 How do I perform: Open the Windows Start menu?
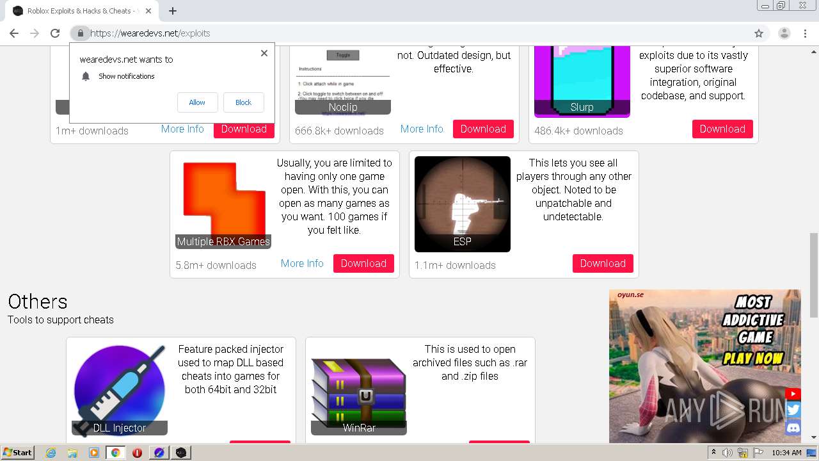tap(18, 453)
